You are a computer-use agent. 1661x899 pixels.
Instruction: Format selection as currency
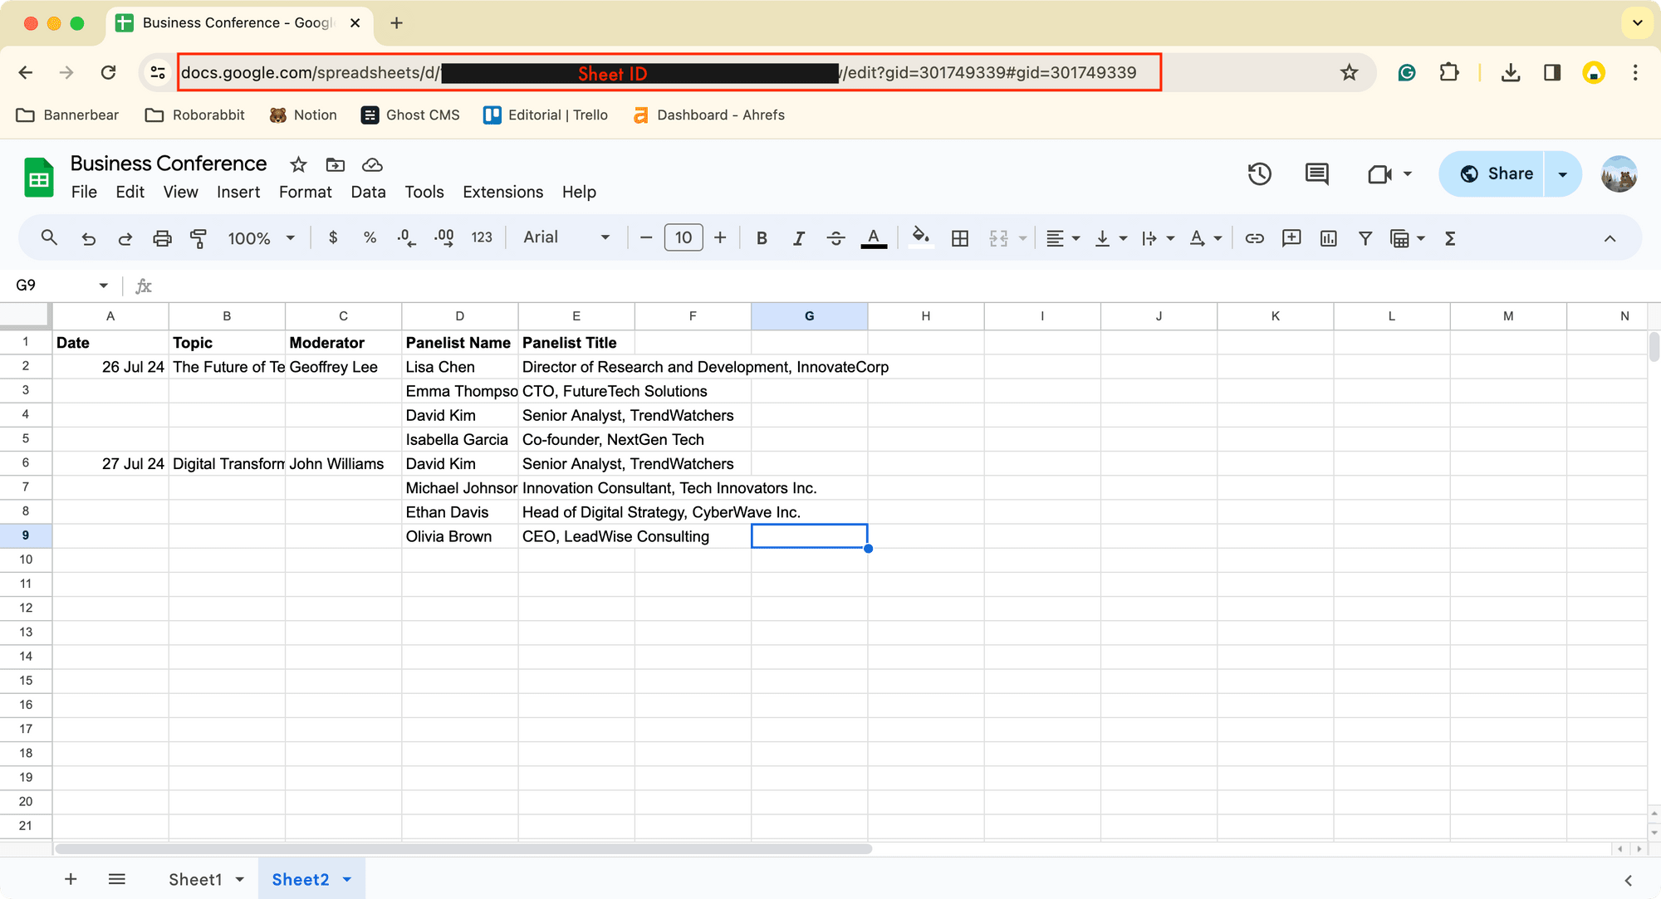tap(333, 238)
